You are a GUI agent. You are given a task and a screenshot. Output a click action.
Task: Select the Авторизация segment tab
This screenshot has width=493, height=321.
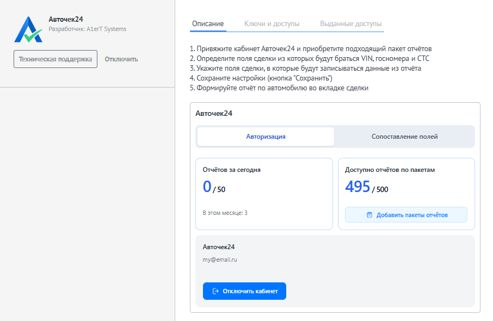pos(266,137)
